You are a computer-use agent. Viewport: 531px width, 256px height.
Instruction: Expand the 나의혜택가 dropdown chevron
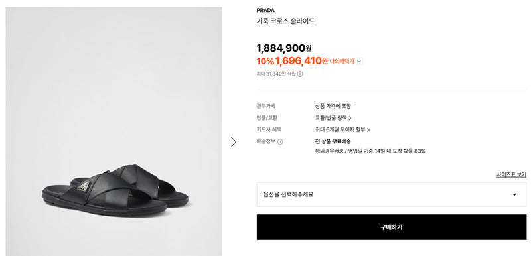point(359,62)
